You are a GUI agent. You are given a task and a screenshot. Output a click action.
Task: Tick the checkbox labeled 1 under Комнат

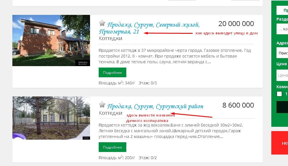tap(279, 94)
